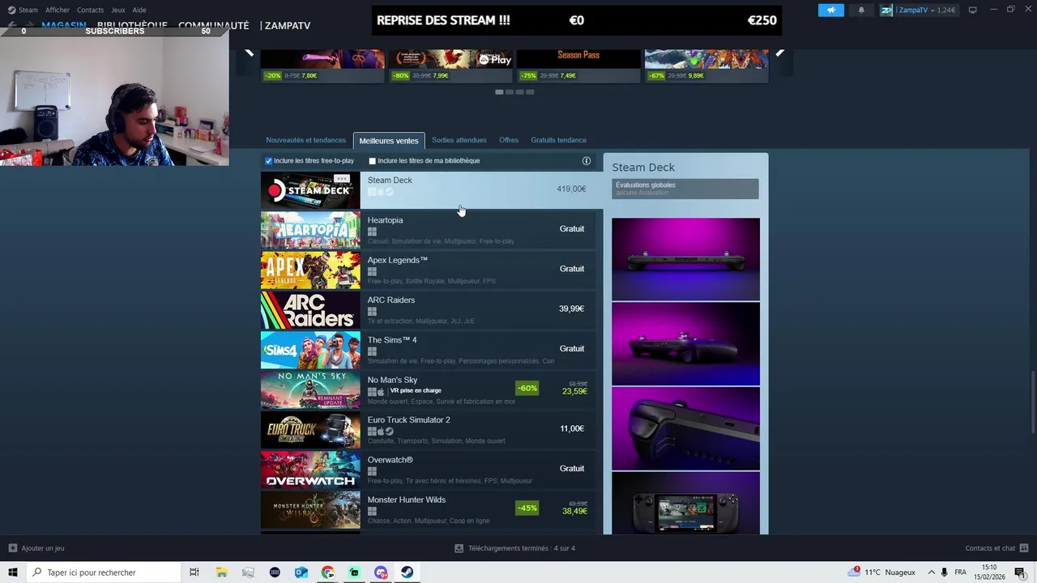Image resolution: width=1037 pixels, height=583 pixels.
Task: Switch to Big Picture mode icon
Action: click(972, 10)
